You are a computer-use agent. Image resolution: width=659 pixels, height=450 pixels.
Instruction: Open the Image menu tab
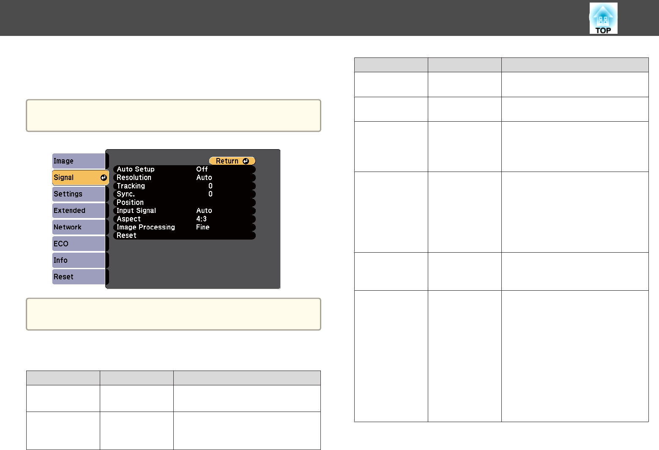click(79, 161)
